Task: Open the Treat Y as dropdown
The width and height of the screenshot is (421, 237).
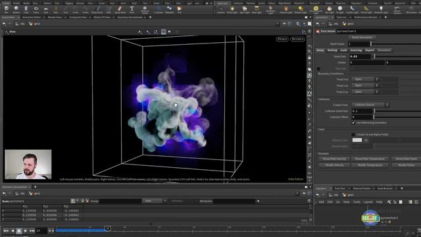Action: click(x=364, y=86)
